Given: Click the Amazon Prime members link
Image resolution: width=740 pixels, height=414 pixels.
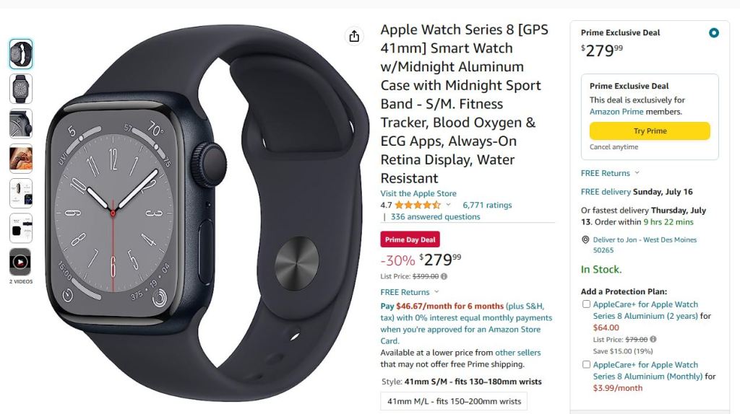Looking at the screenshot, I should pos(616,112).
